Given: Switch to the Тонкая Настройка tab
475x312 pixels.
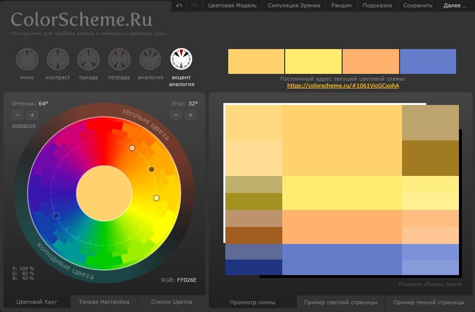Looking at the screenshot, I should (104, 302).
